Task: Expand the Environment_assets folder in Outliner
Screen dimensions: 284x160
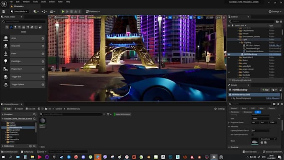Action: (238, 36)
